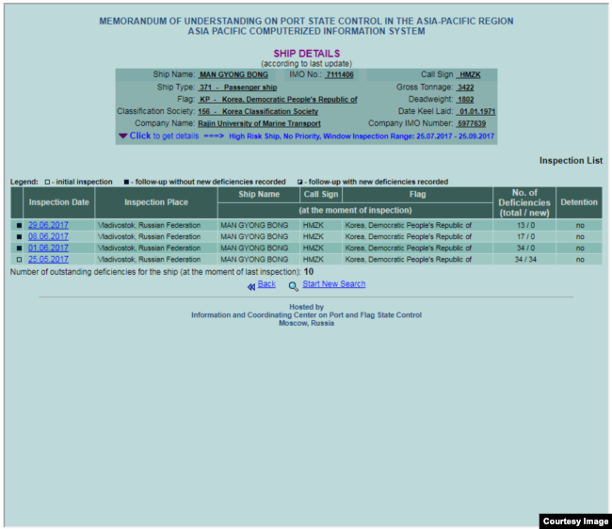Click the Courtesy Image label
The width and height of the screenshot is (612, 529).
pyautogui.click(x=574, y=521)
